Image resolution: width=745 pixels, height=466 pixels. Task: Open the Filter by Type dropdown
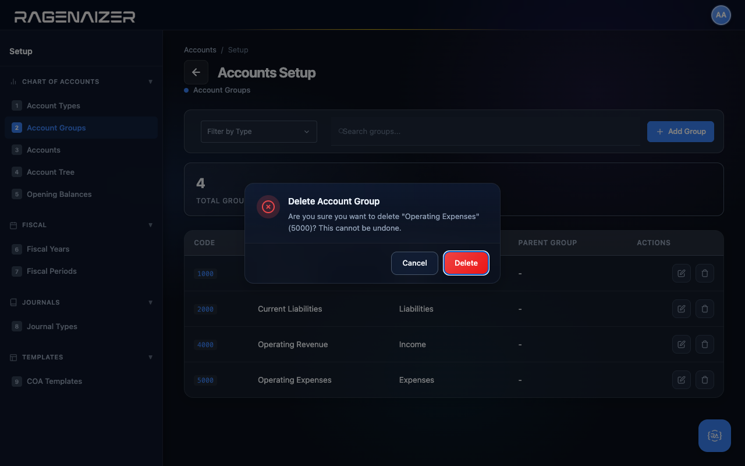(x=259, y=132)
